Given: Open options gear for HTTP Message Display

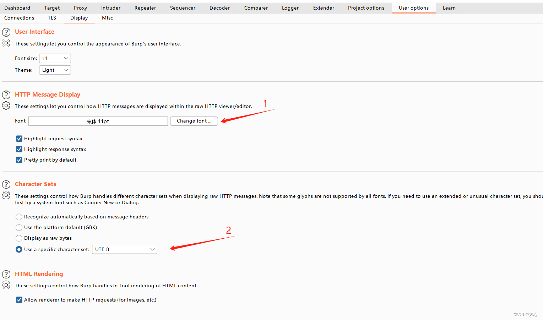Looking at the screenshot, I should coord(6,105).
